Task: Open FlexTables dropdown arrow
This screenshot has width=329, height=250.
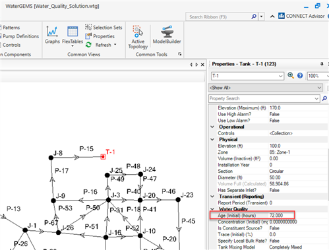Action: [x=73, y=46]
